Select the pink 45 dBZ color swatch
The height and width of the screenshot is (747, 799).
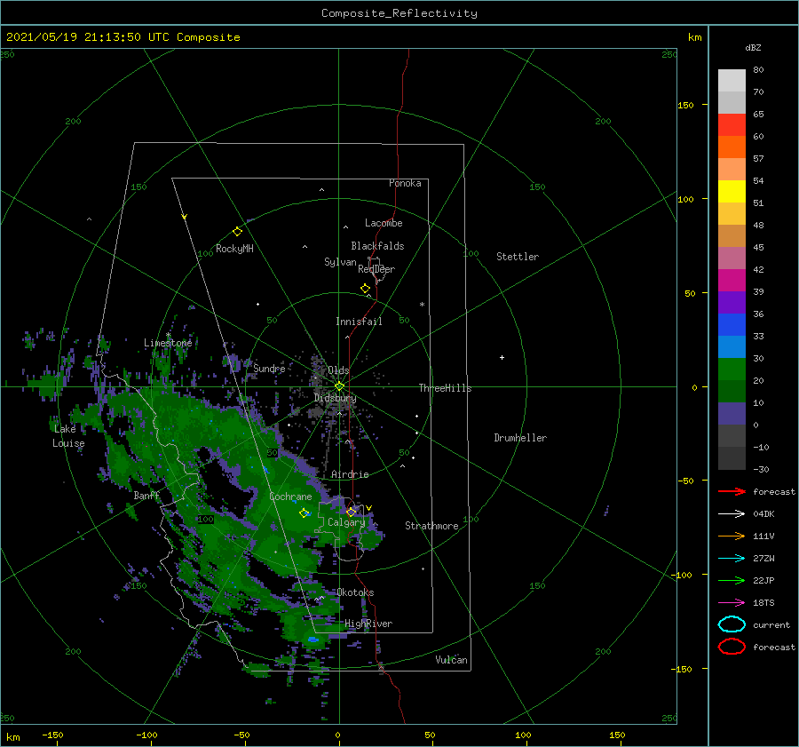732,258
